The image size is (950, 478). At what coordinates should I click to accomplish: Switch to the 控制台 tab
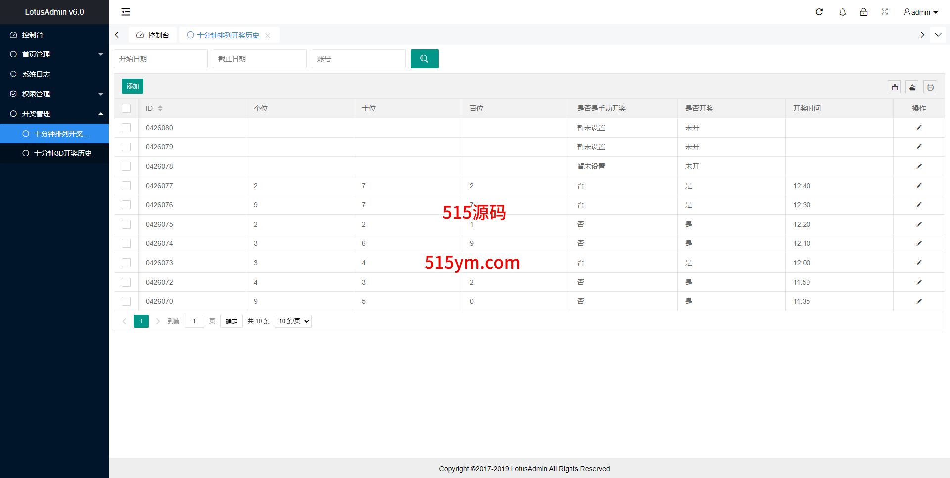[153, 35]
